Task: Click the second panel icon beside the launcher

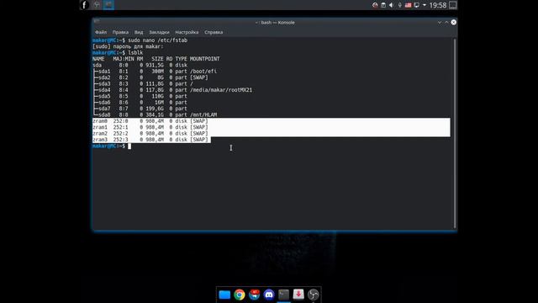Action: [x=97, y=5]
